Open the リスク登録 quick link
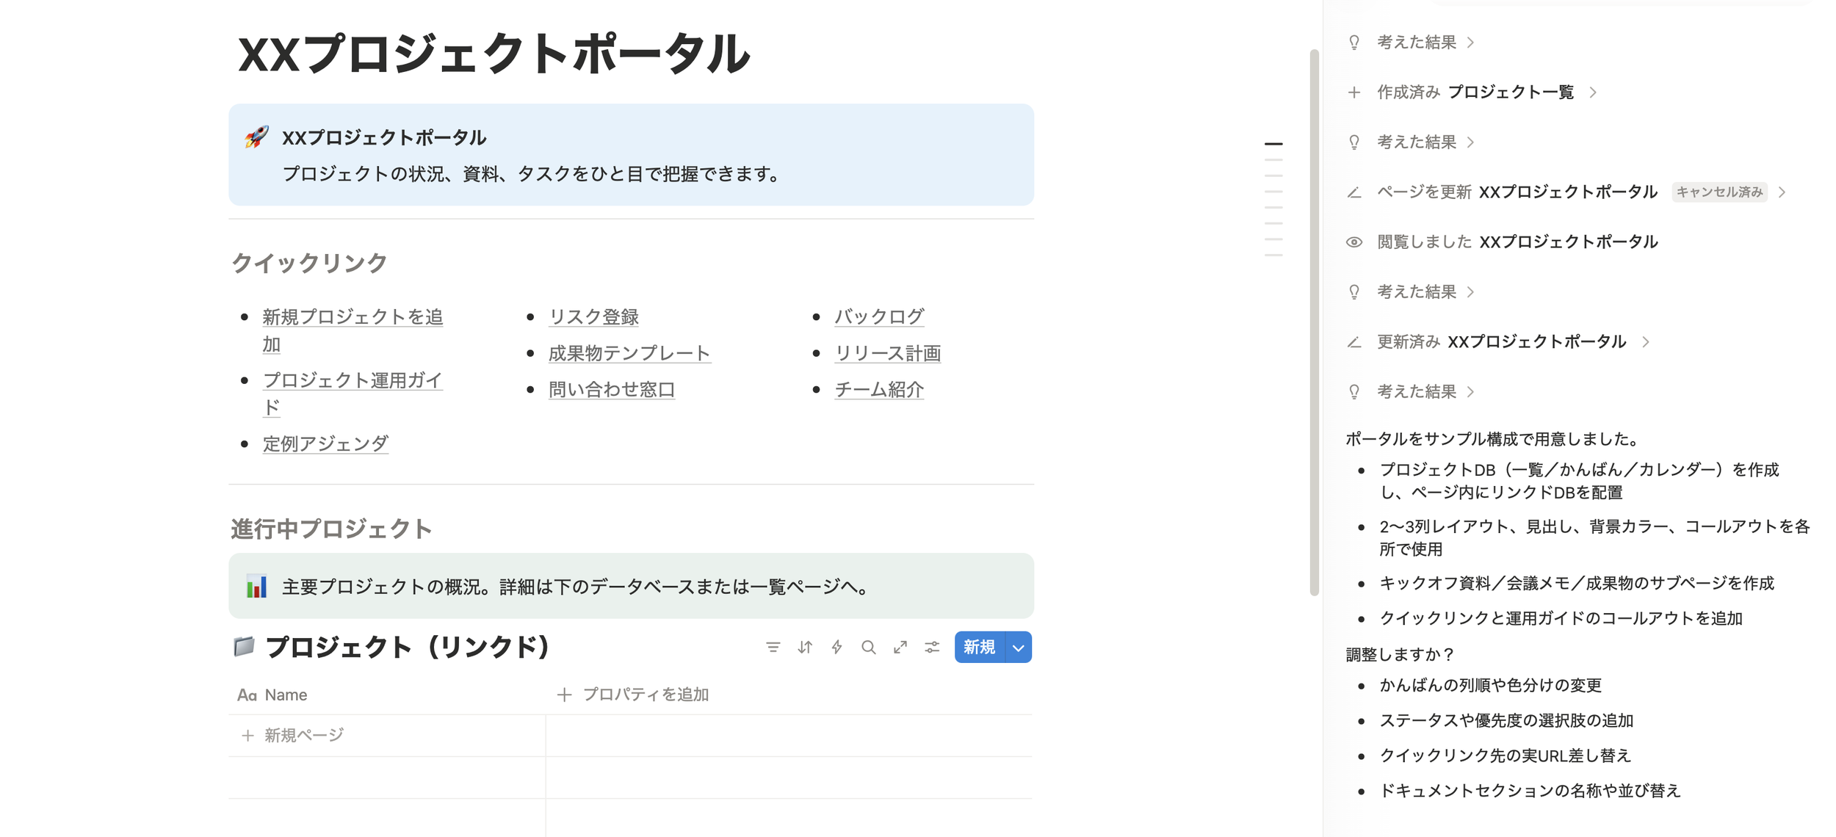 [x=593, y=316]
